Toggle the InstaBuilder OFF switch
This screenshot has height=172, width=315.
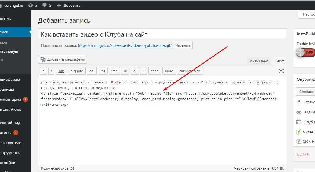[x=305, y=53]
